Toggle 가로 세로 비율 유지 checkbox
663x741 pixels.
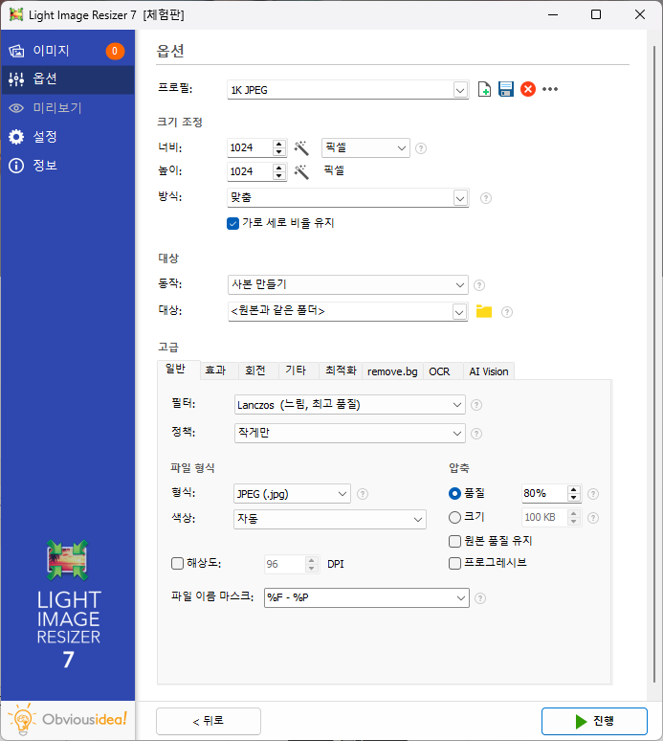pyautogui.click(x=232, y=223)
